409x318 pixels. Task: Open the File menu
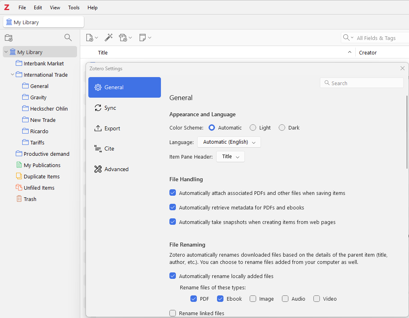(x=22, y=8)
